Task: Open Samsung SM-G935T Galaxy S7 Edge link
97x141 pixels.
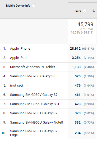Action: click(x=34, y=133)
